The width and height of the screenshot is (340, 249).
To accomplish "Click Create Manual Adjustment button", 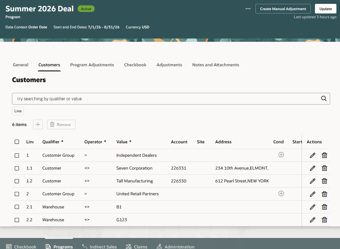I will tap(283, 9).
